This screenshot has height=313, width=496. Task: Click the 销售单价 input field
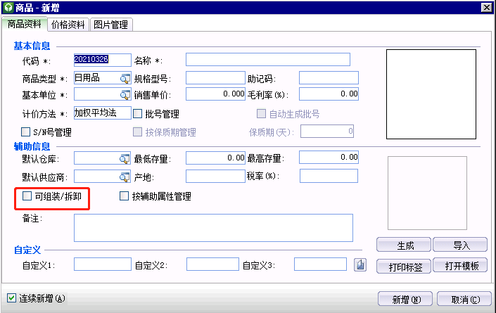215,94
